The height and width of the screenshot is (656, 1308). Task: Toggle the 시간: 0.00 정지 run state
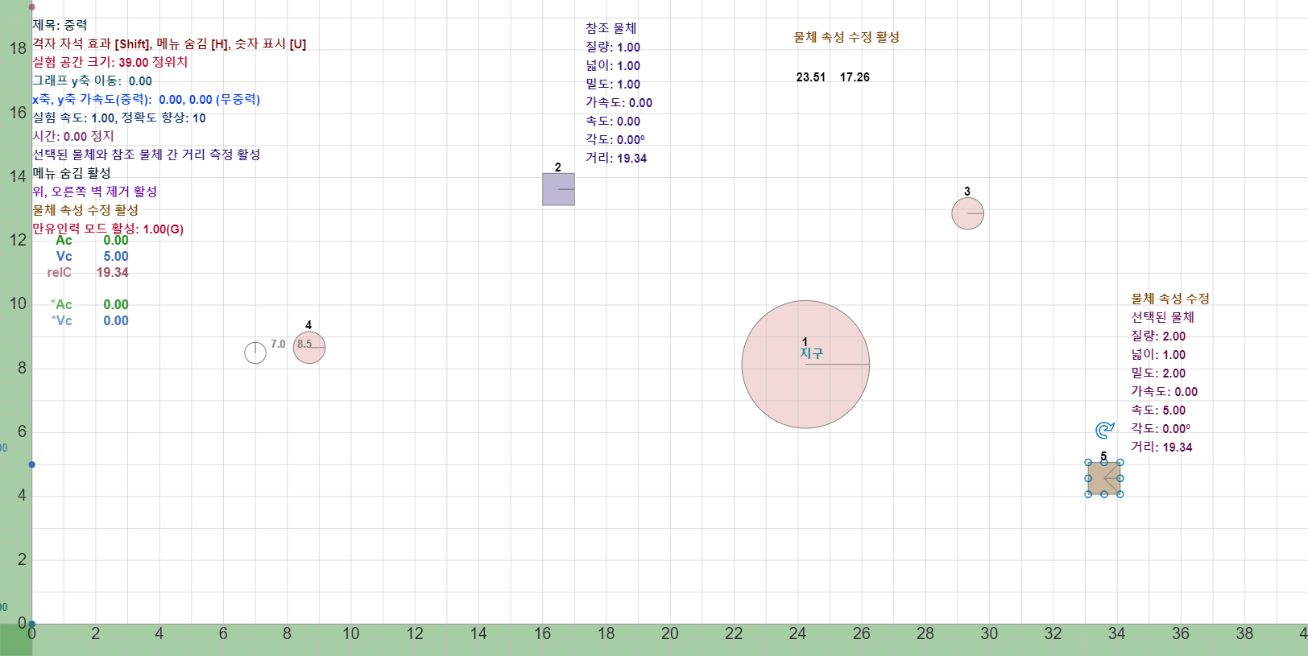[x=73, y=136]
